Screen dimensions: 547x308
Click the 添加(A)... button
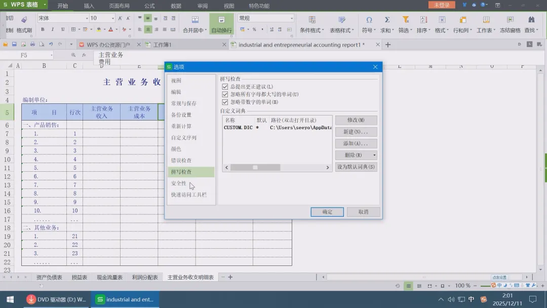[356, 143]
